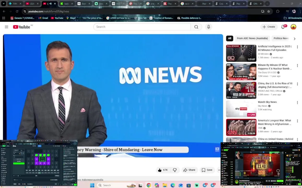Open CNN America's Longest War thumbnail

[241, 127]
